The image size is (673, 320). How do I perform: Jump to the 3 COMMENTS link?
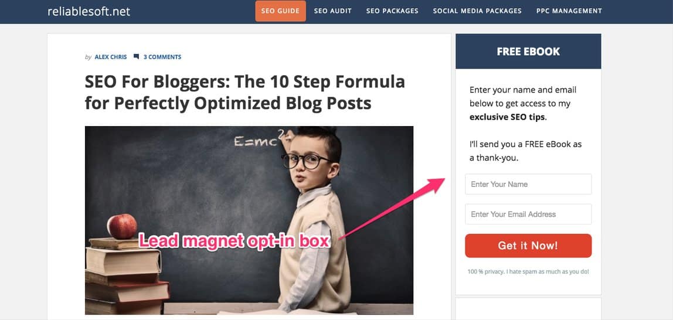click(162, 57)
